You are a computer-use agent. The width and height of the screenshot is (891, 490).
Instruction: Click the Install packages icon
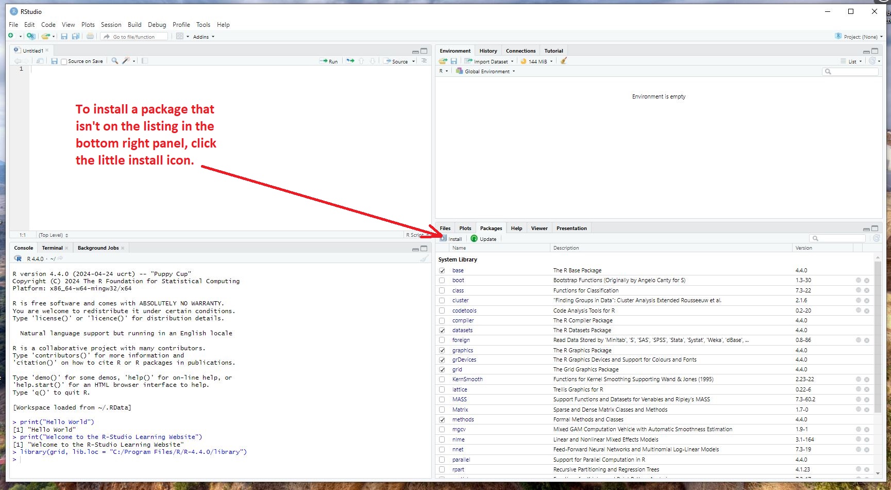[451, 239]
